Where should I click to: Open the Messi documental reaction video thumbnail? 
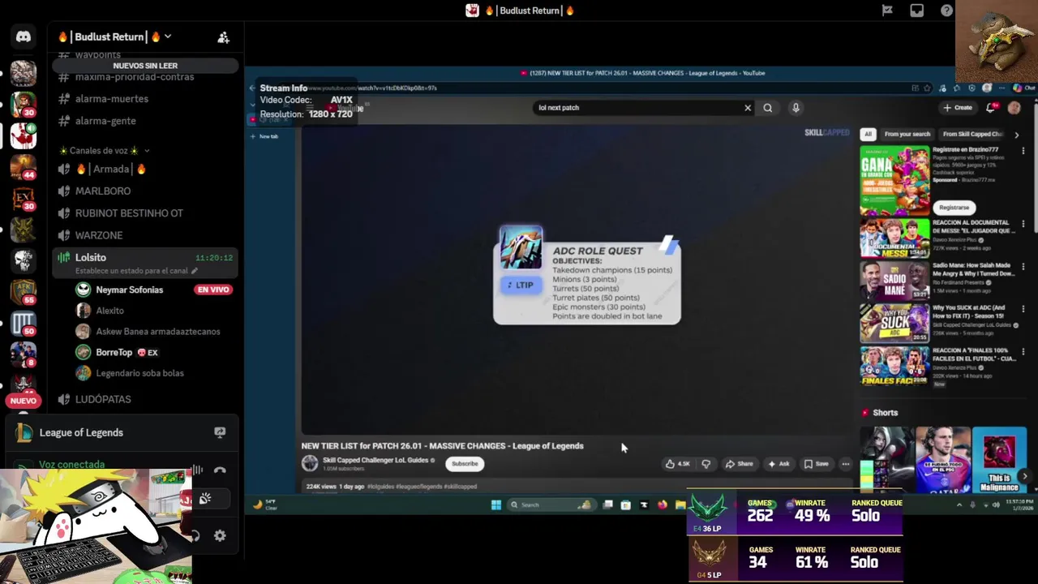point(894,238)
